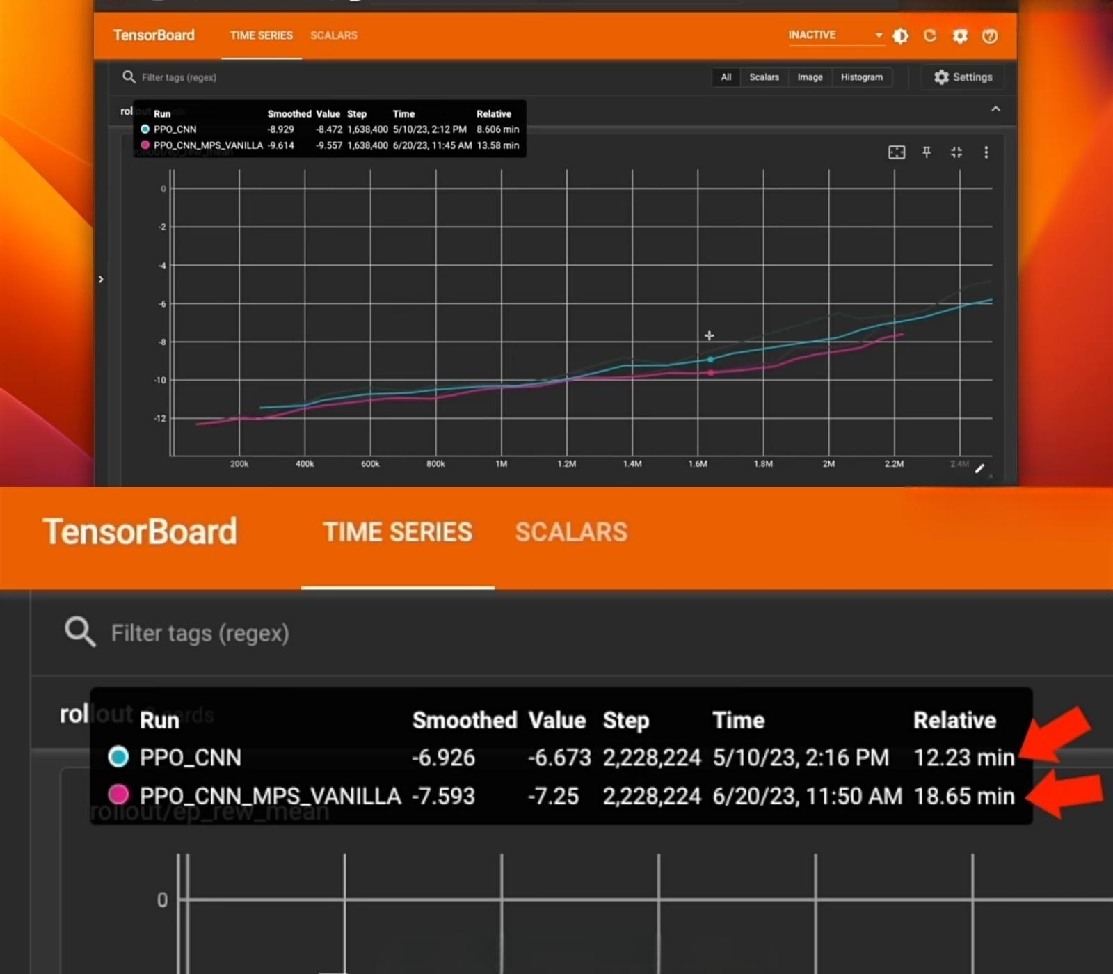
Task: Click the large magnifier icon in lower panel
Action: pos(80,632)
